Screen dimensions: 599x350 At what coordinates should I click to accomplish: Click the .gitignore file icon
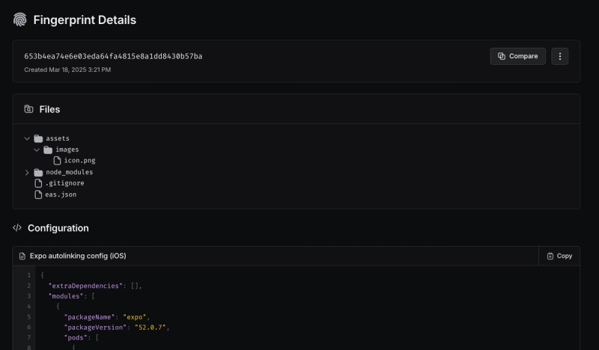coord(38,183)
